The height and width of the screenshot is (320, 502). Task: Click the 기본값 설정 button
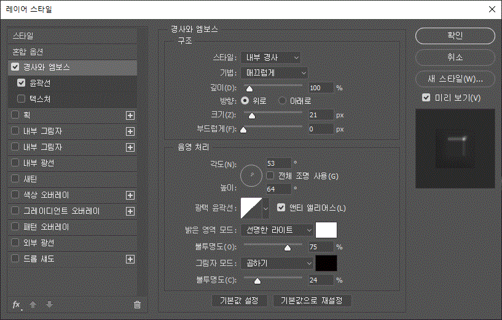[239, 300]
